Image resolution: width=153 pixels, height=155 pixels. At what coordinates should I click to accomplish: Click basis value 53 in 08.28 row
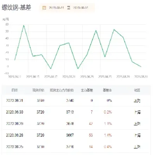(x=91, y=135)
